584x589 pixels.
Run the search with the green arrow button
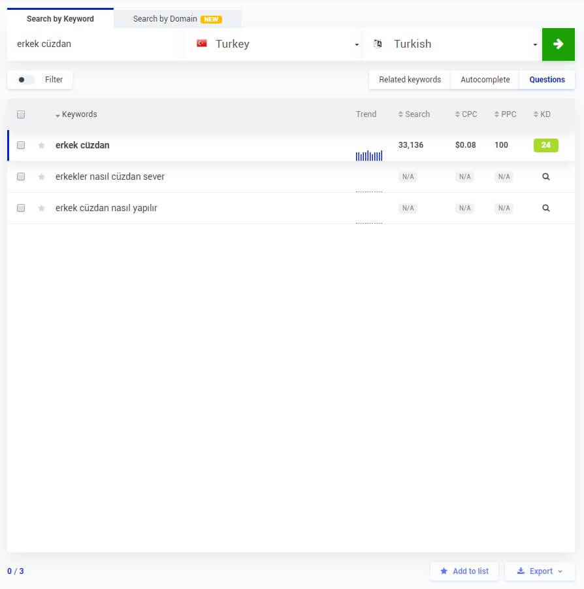coord(559,44)
